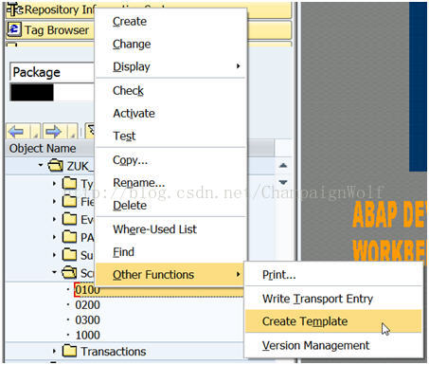Click the blue back arrow
Screen dimensions: 429x365
[17, 132]
